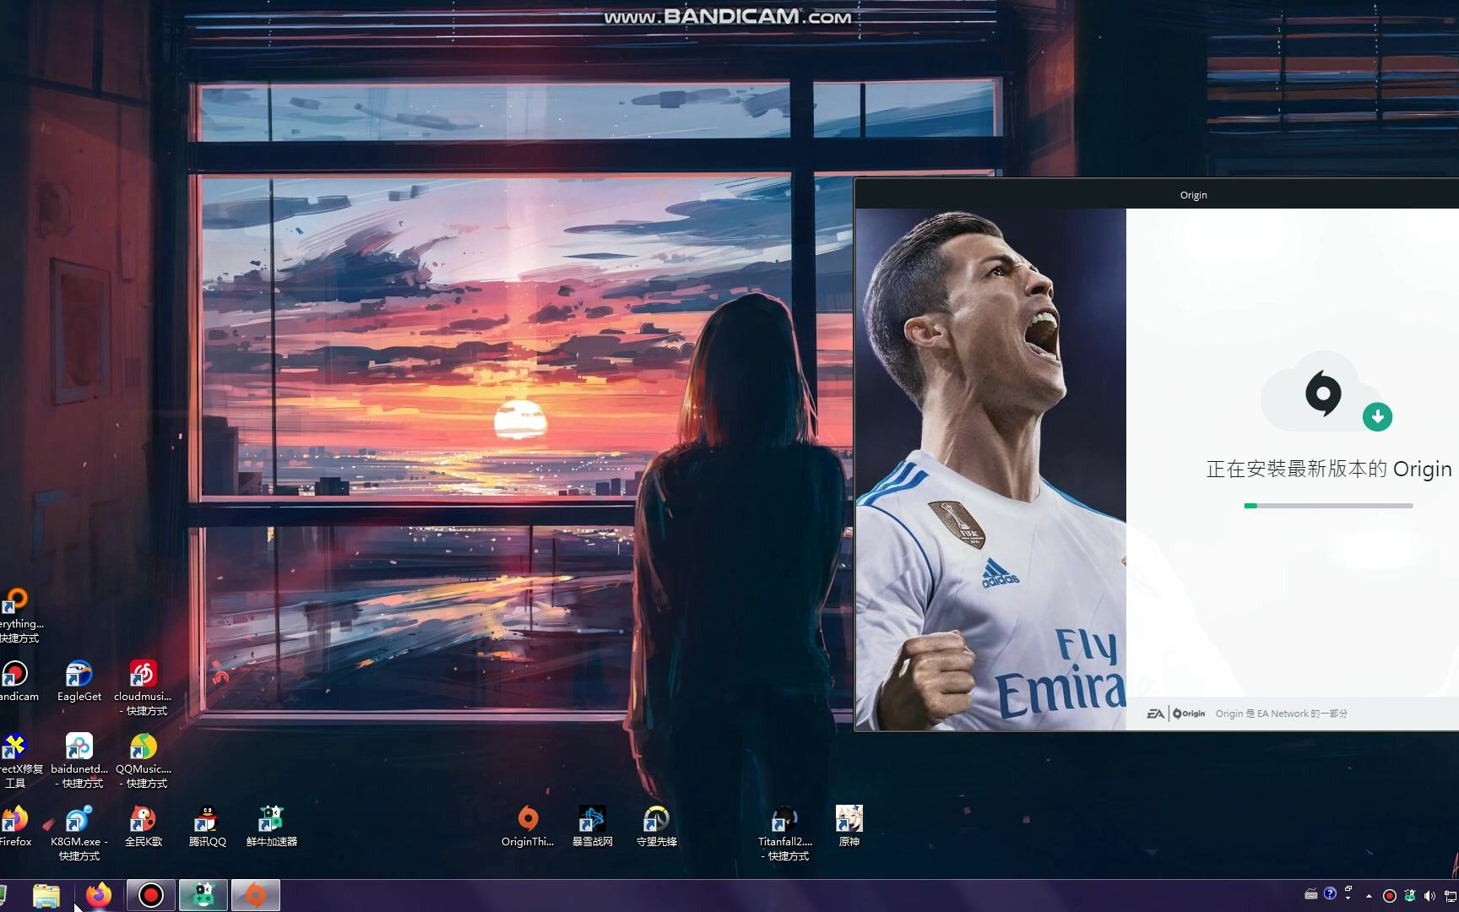1459x912 pixels.
Task: Open the 腾讯QQ desktop icon
Action: click(207, 826)
